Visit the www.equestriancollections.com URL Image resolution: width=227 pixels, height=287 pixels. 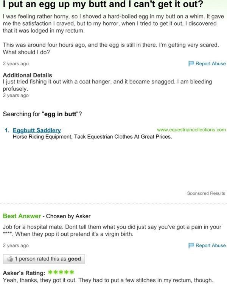(191, 130)
